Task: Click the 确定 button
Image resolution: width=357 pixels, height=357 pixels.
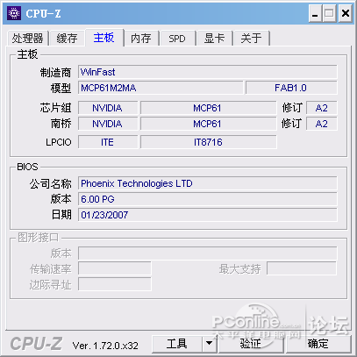Action: [x=318, y=344]
